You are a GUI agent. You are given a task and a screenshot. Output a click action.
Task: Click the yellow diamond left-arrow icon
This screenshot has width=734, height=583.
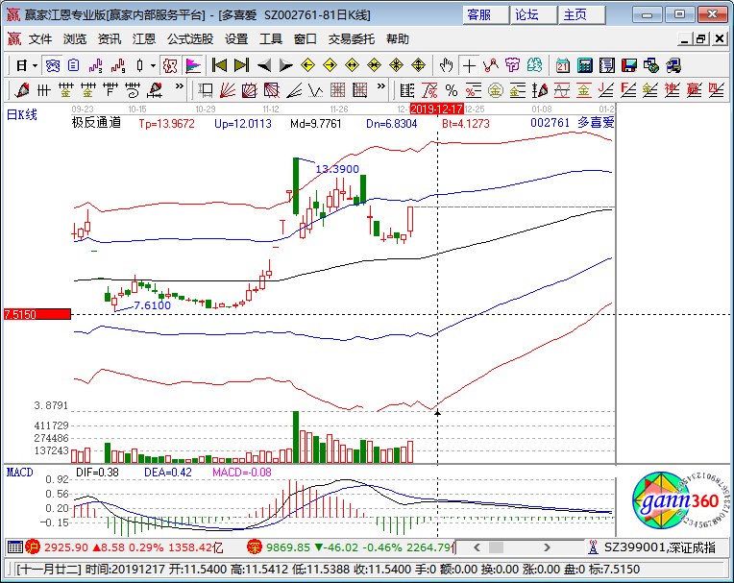click(307, 65)
